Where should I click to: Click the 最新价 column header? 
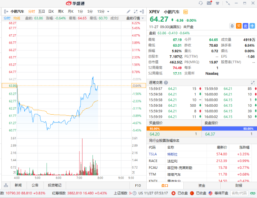[222, 148]
